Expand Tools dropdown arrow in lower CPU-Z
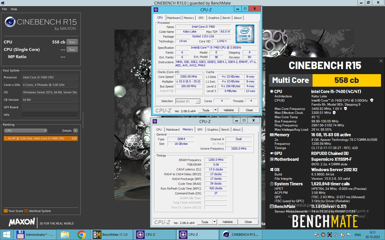The width and height of the screenshot is (385, 240). coord(215,222)
